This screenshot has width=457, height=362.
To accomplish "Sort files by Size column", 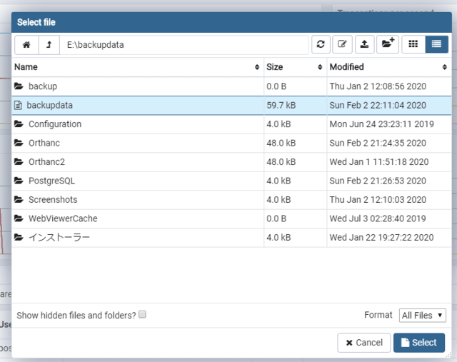I will pos(295,67).
